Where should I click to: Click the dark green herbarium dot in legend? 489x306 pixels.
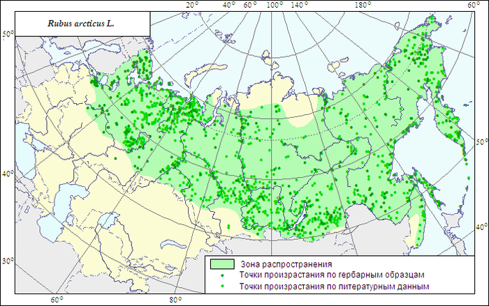coord(222,275)
